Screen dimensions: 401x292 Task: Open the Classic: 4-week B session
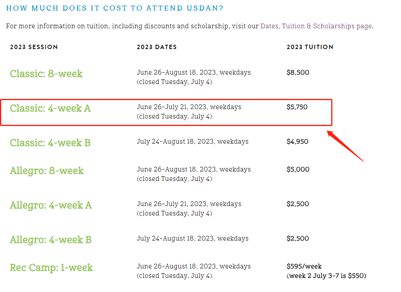(x=50, y=143)
